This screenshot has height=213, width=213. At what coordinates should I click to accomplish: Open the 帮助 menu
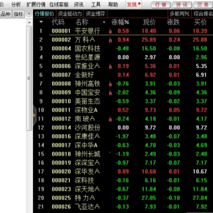click(x=113, y=4)
